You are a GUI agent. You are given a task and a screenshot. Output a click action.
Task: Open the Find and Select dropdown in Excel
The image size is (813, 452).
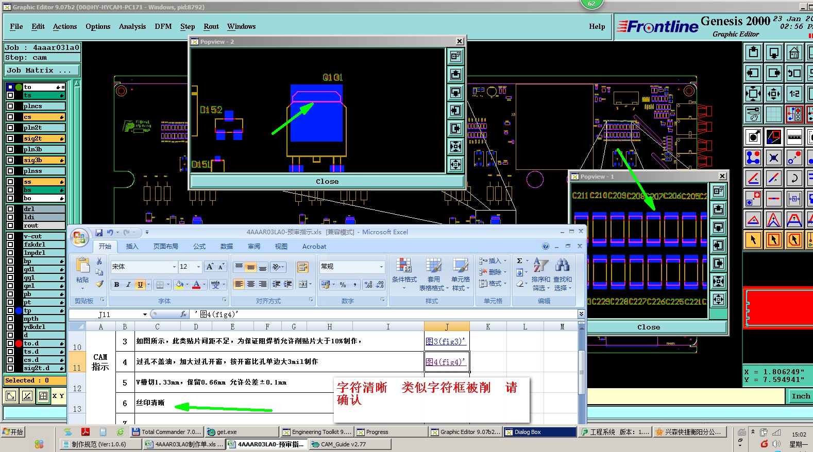point(563,275)
